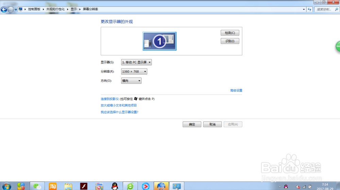Open WeChat from the taskbar
The height and width of the screenshot is (190, 340).
coord(37,186)
